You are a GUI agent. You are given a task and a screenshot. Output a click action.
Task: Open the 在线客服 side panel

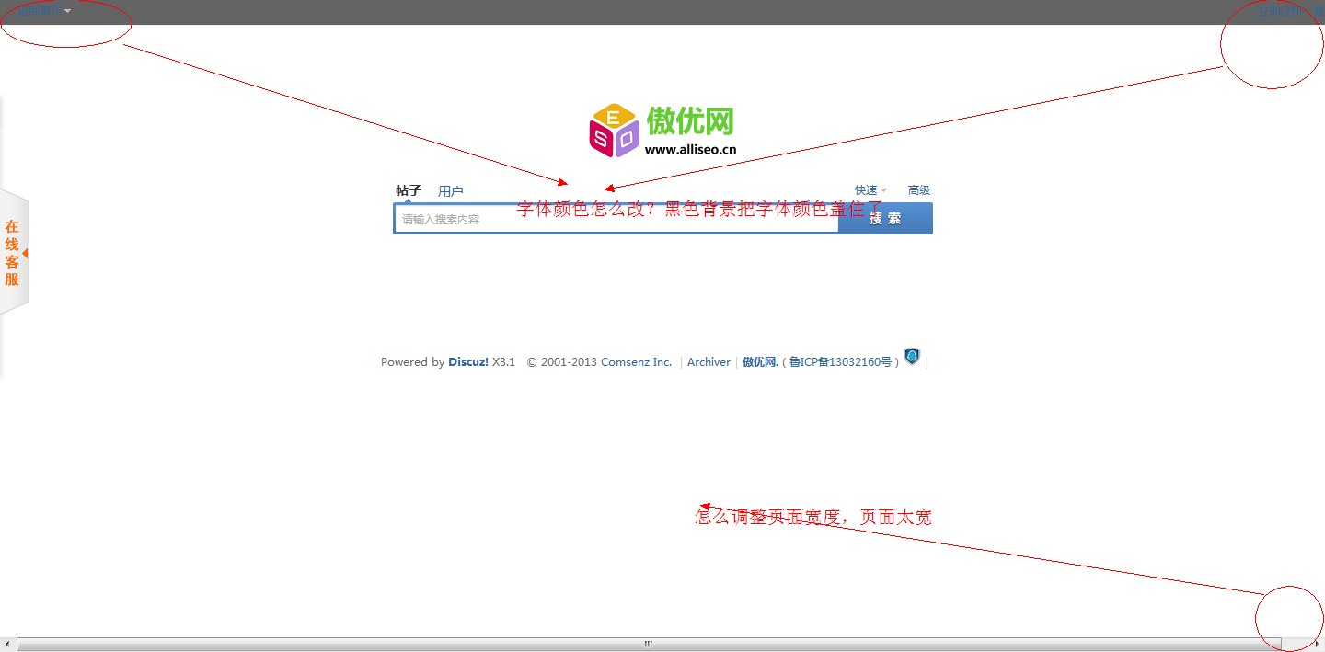[x=13, y=253]
